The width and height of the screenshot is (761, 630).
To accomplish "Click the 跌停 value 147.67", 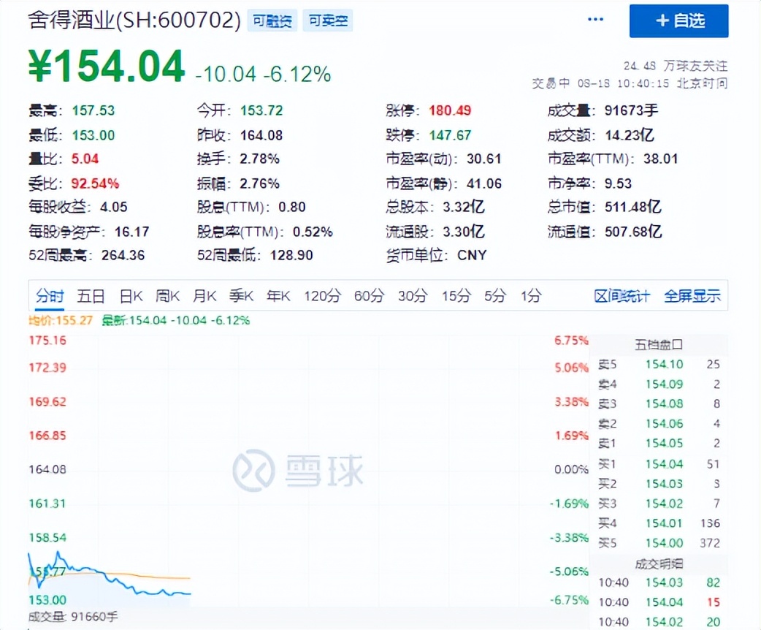I will tap(450, 135).
